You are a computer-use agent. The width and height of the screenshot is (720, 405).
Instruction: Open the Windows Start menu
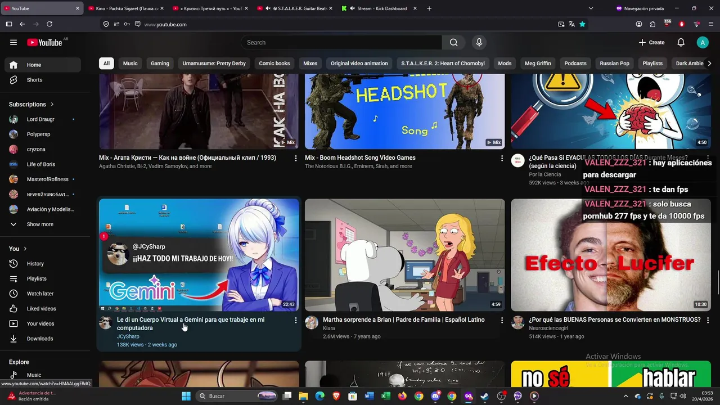[x=186, y=396]
